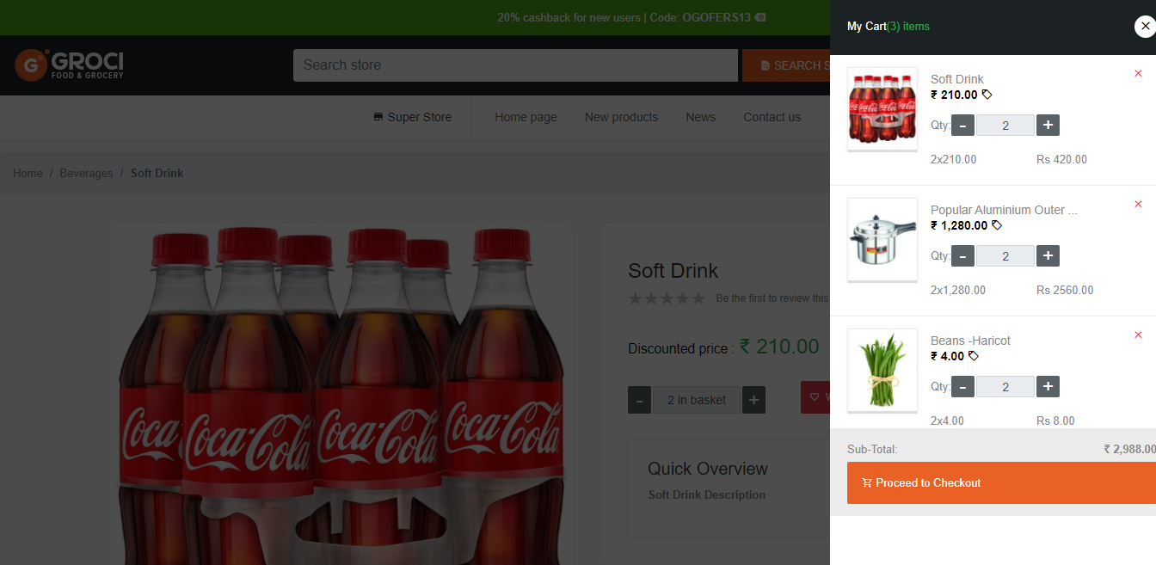Click the cart icon on Proceed to Checkout
1156x565 pixels.
869,482
